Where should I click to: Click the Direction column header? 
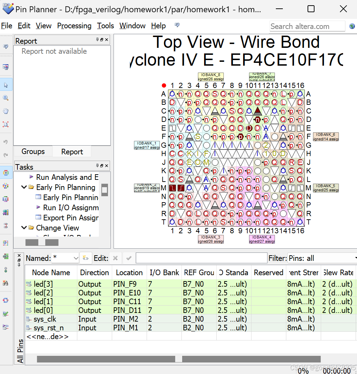(x=94, y=272)
